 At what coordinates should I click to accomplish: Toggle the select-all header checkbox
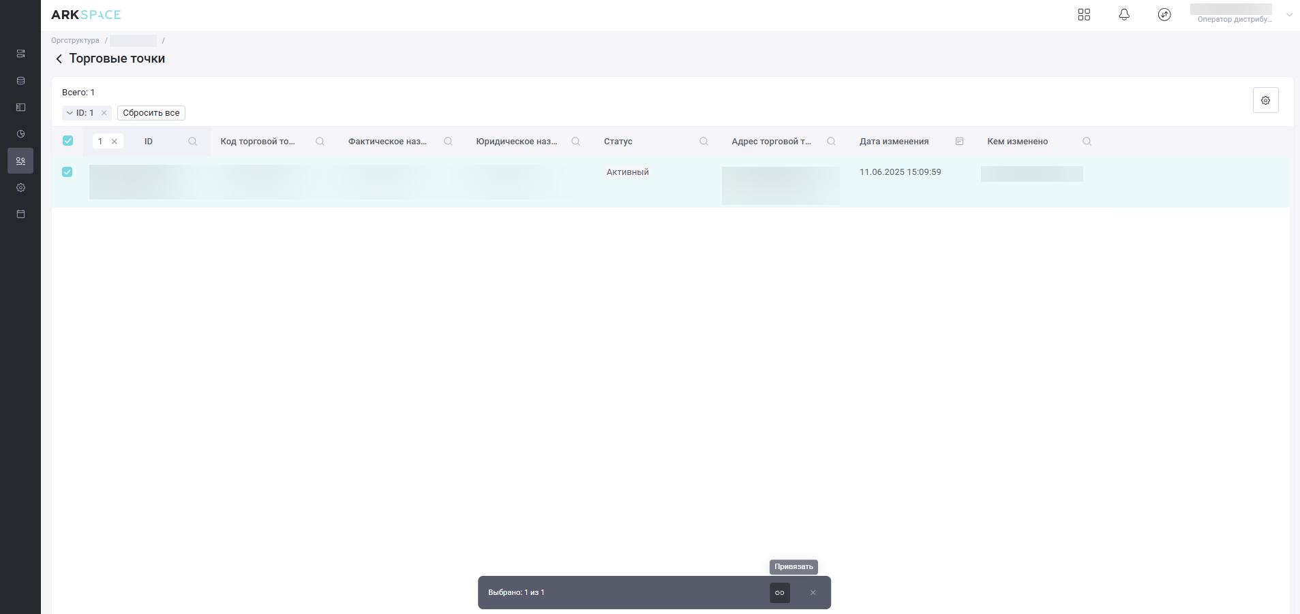pos(67,140)
